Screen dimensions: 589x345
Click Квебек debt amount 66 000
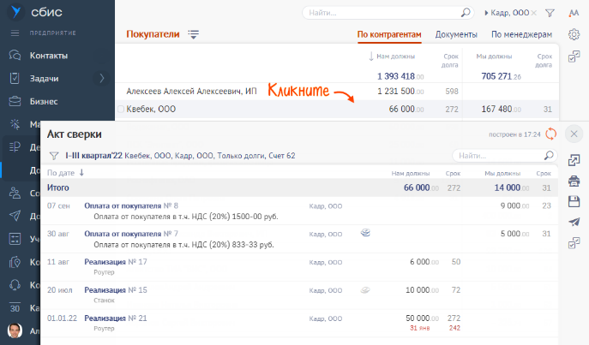pyautogui.click(x=406, y=109)
